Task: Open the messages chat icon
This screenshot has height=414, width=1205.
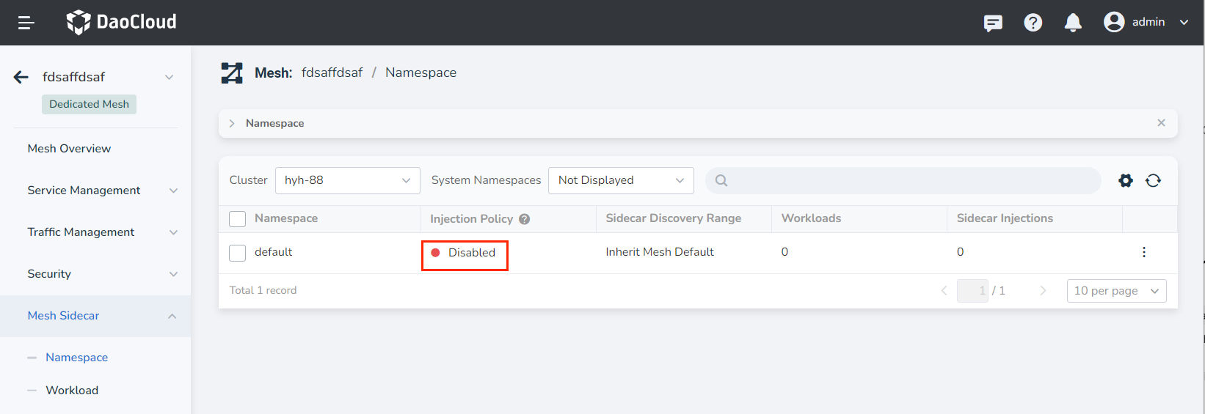Action: click(x=993, y=23)
